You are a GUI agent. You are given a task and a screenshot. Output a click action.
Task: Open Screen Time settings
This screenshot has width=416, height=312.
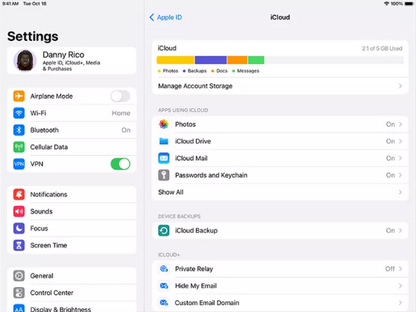click(72, 245)
